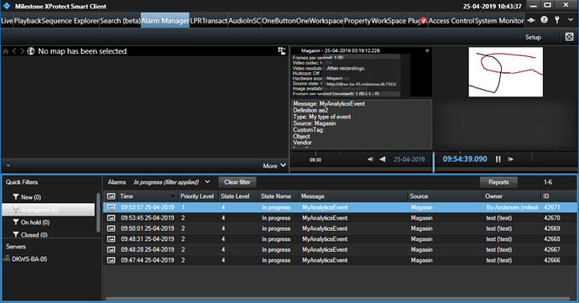Click the status indicator icon beside help
Screen dimensions: 579x303
pyautogui.click(x=531, y=20)
